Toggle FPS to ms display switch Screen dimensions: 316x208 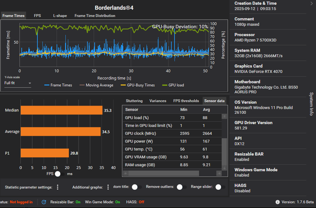coord(60,174)
